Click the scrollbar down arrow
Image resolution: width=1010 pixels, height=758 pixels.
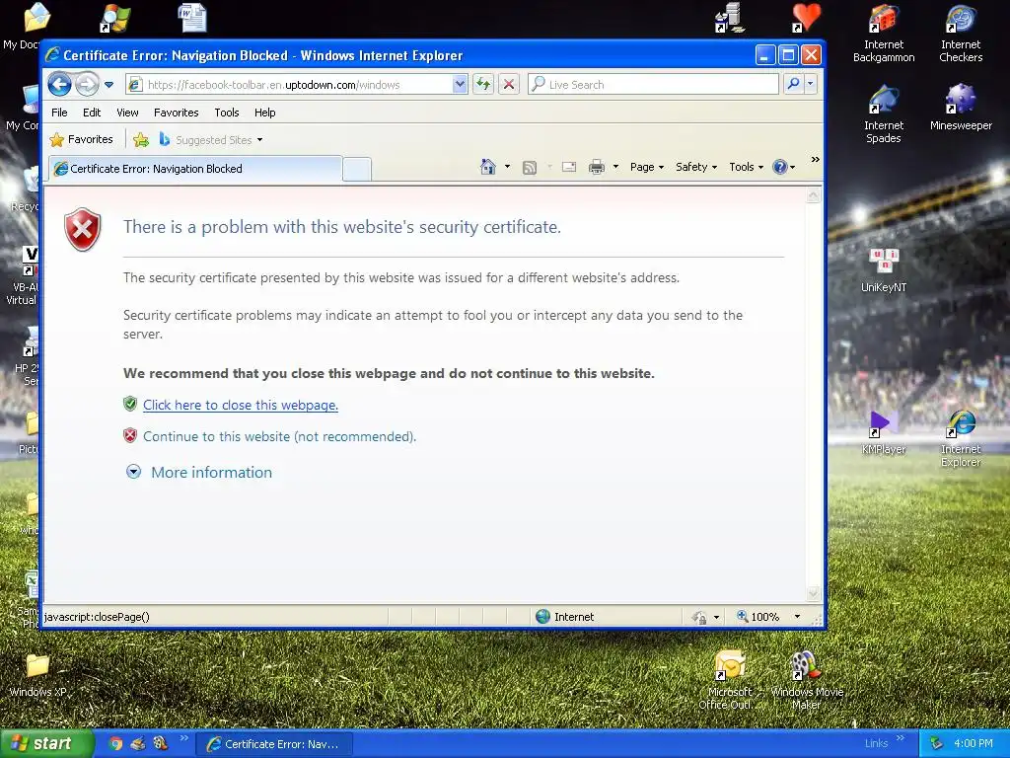point(814,593)
